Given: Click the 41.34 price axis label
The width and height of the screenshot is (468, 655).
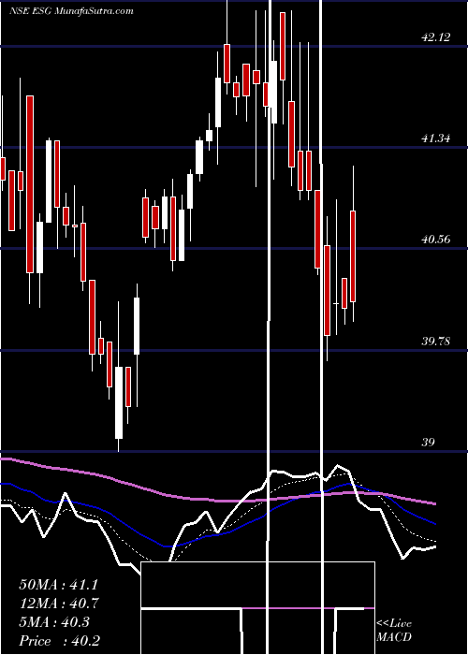Looking at the screenshot, I should (x=435, y=138).
